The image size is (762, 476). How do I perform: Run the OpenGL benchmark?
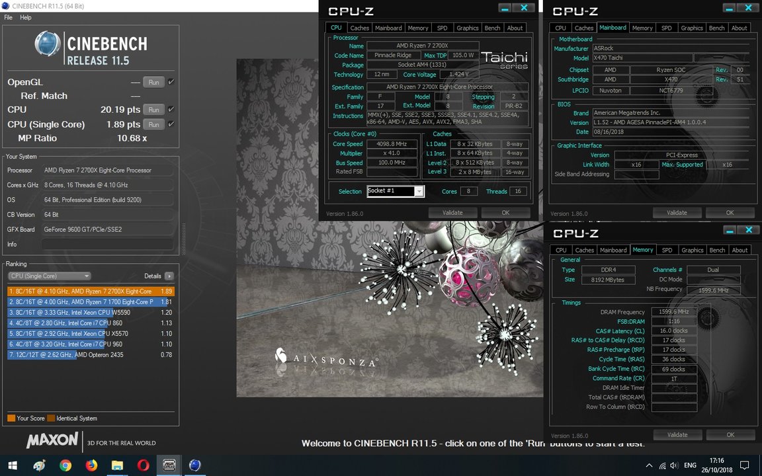tap(153, 82)
